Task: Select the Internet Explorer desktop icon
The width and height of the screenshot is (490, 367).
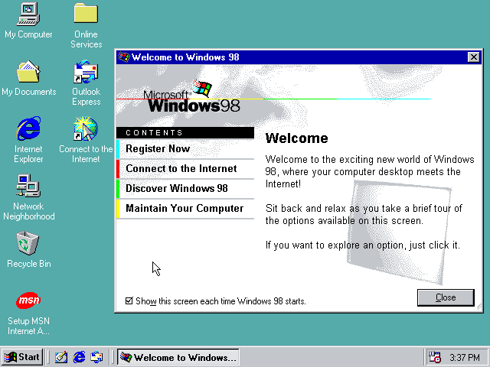Action: click(28, 128)
